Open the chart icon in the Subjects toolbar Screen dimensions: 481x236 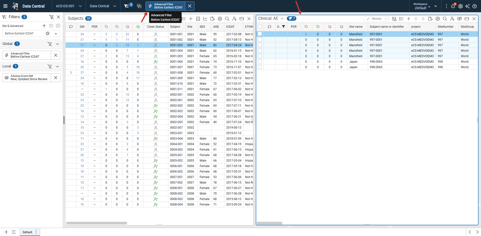[205, 19]
